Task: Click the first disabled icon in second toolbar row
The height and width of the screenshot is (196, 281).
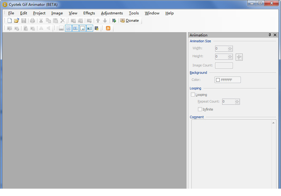Action: 9,28
